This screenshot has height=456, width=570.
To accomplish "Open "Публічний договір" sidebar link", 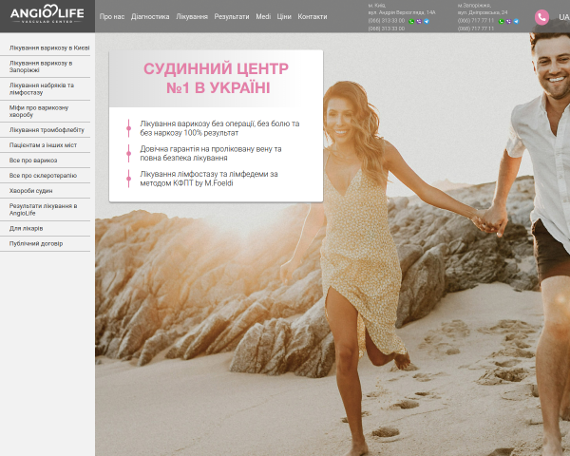I will [x=36, y=243].
